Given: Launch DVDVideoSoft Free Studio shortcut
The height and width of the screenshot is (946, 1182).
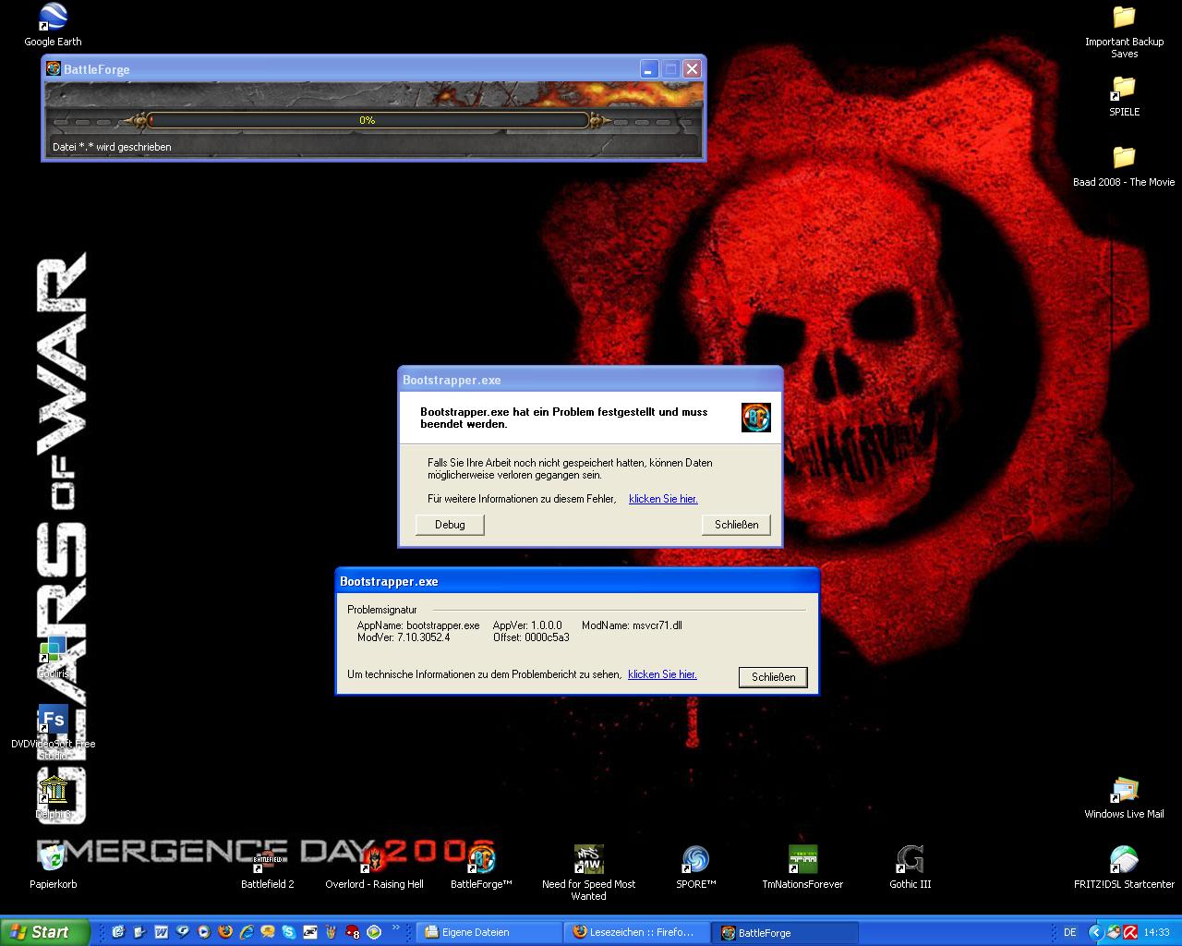Looking at the screenshot, I should point(53,733).
